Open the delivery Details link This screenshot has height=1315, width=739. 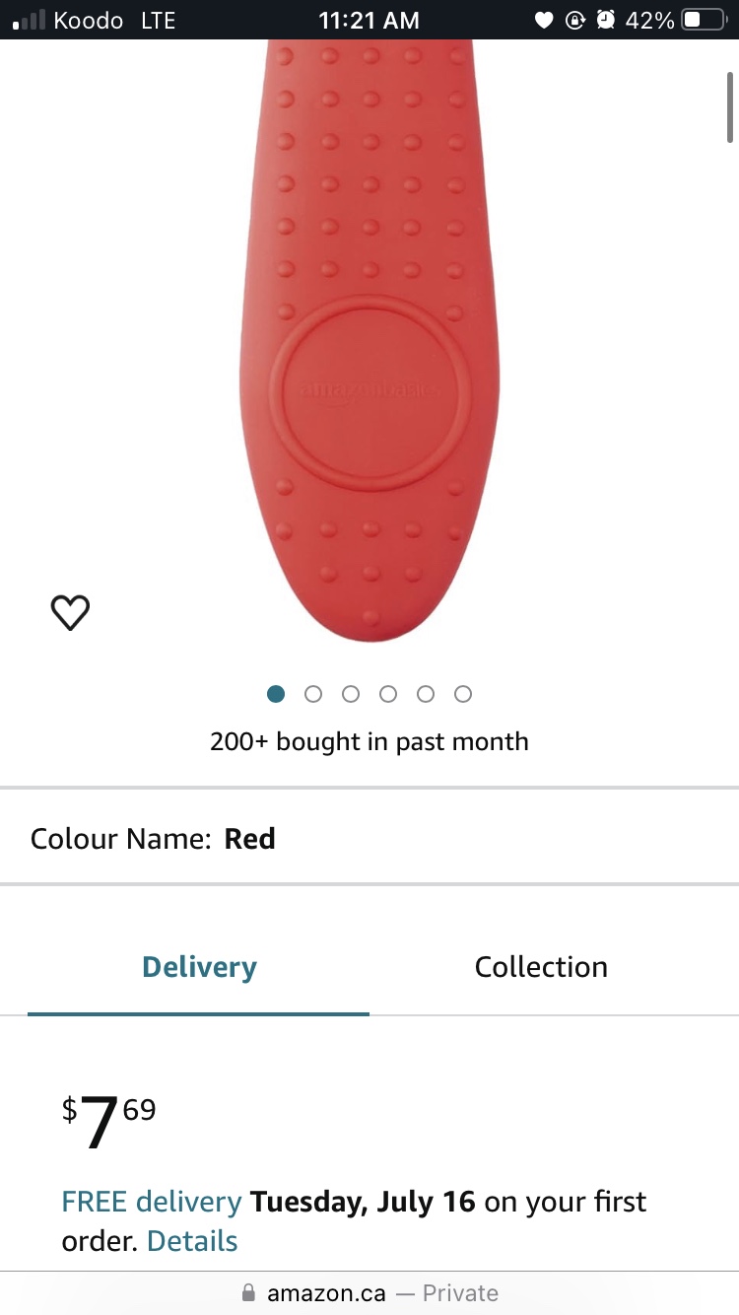pos(192,1241)
